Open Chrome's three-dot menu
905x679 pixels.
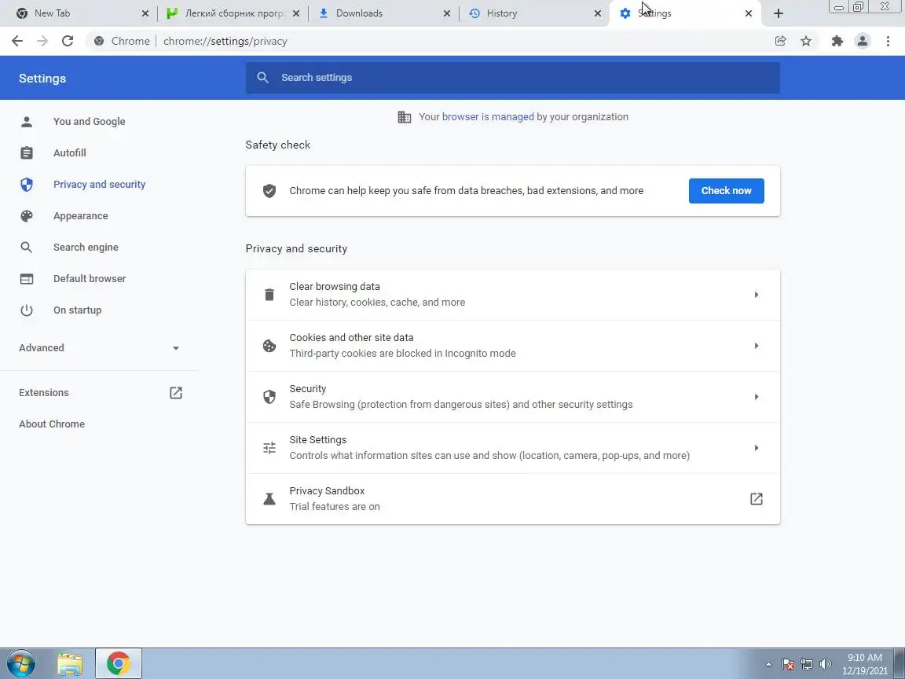click(x=888, y=41)
